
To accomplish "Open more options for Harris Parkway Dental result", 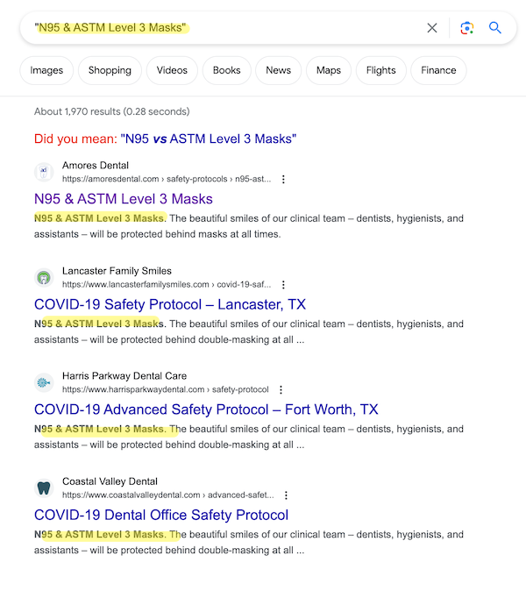I will (x=281, y=390).
